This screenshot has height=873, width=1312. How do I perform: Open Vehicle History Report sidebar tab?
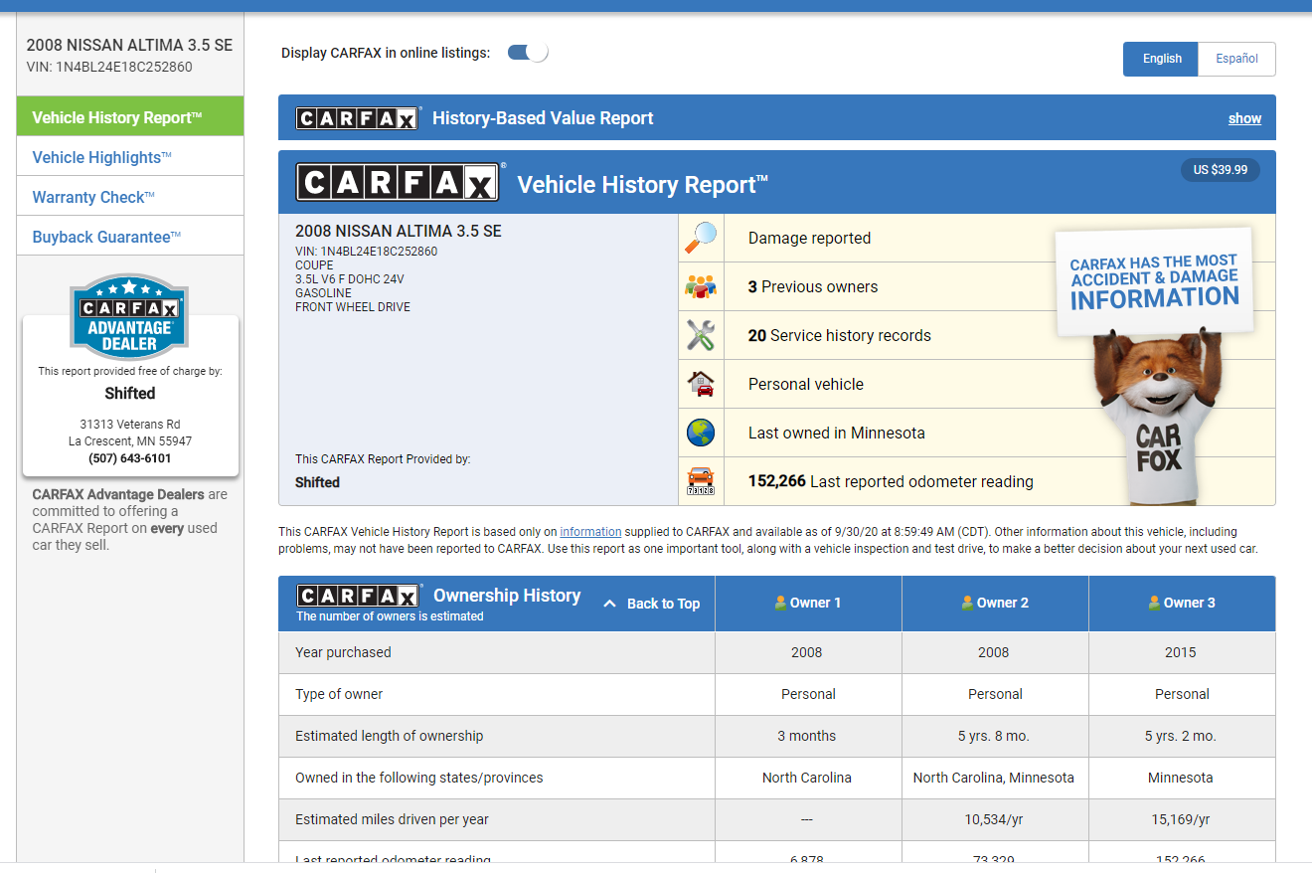tap(130, 116)
